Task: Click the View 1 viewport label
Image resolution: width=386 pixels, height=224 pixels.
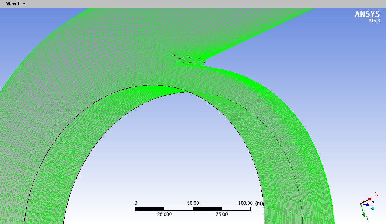Action: [13, 4]
